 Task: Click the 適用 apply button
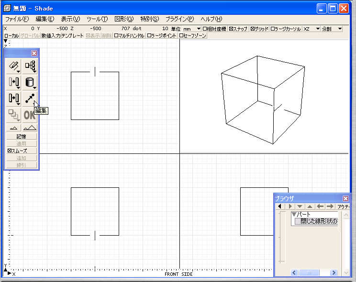(x=22, y=143)
